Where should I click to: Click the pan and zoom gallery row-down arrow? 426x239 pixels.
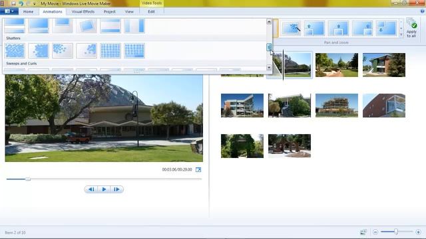coord(401,29)
